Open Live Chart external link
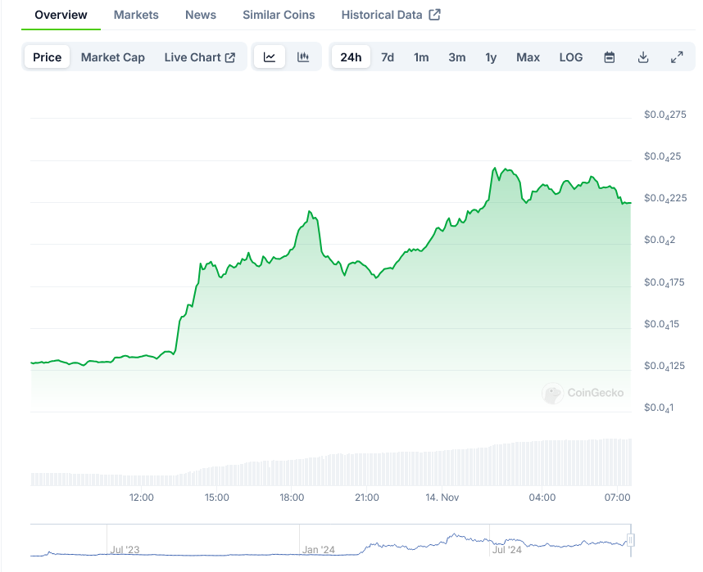Screen dimensions: 703x572 click(x=199, y=57)
